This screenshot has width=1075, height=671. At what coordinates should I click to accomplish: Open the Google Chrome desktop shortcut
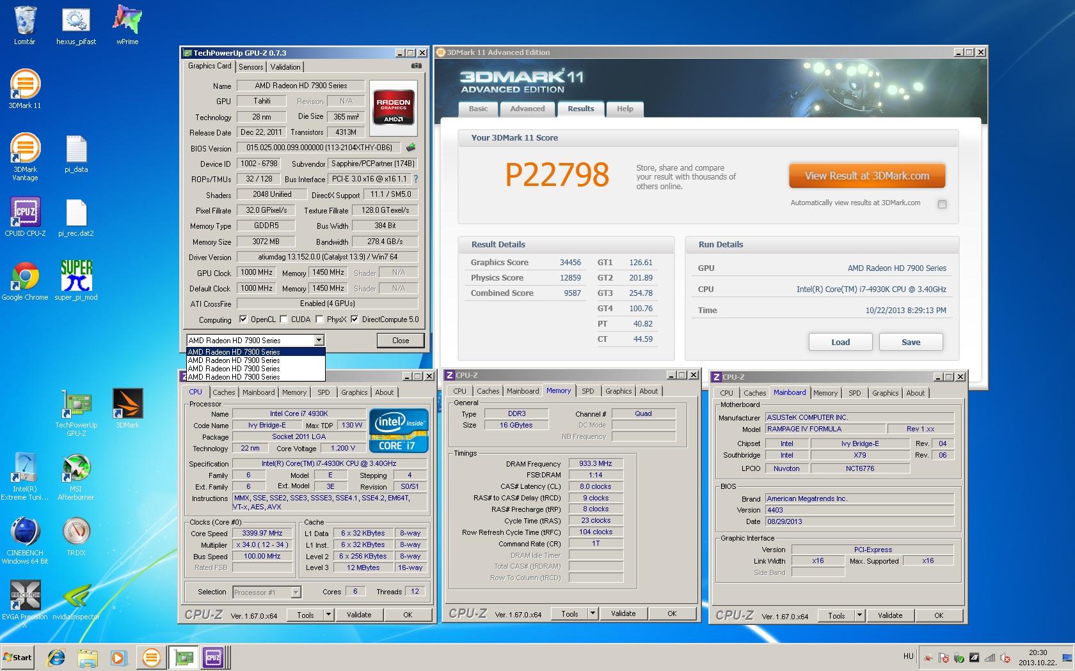(25, 281)
